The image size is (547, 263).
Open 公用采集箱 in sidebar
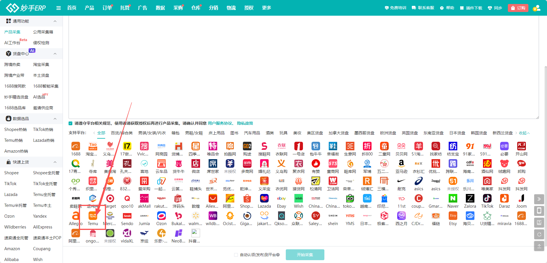coord(43,32)
